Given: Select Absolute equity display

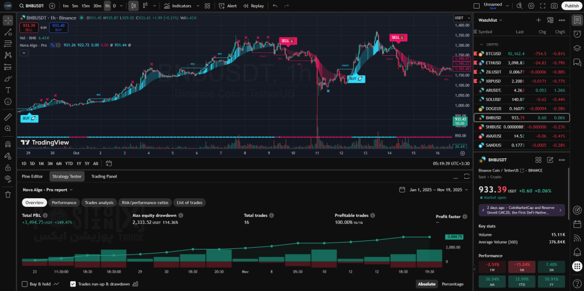Looking at the screenshot, I should 427,284.
